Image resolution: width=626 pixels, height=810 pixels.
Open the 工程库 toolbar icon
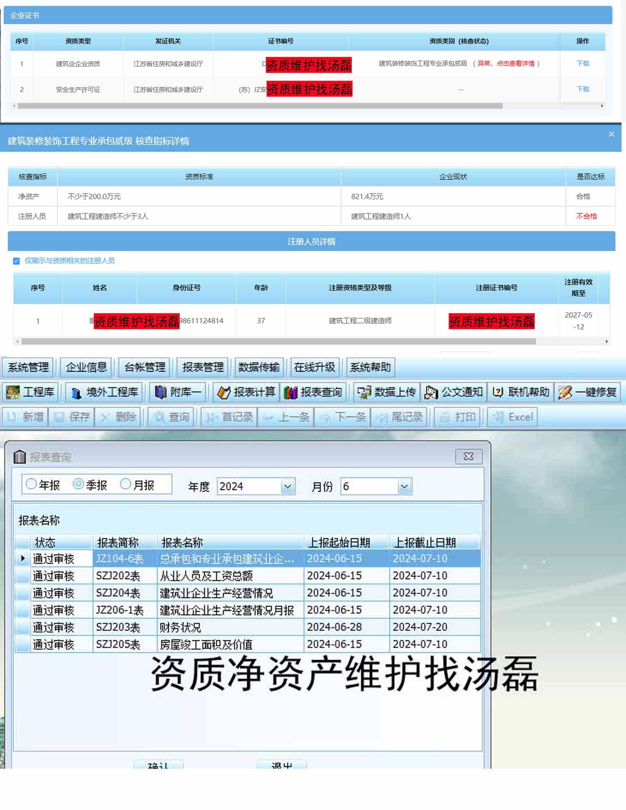(30, 392)
